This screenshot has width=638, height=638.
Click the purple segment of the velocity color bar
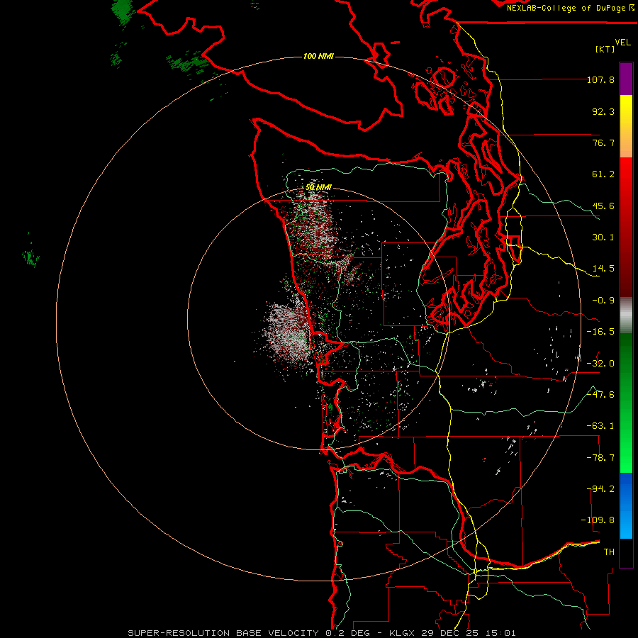(x=626, y=79)
